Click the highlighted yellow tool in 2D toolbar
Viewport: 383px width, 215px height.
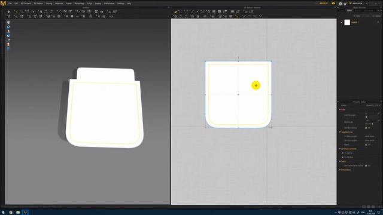pyautogui.click(x=175, y=11)
